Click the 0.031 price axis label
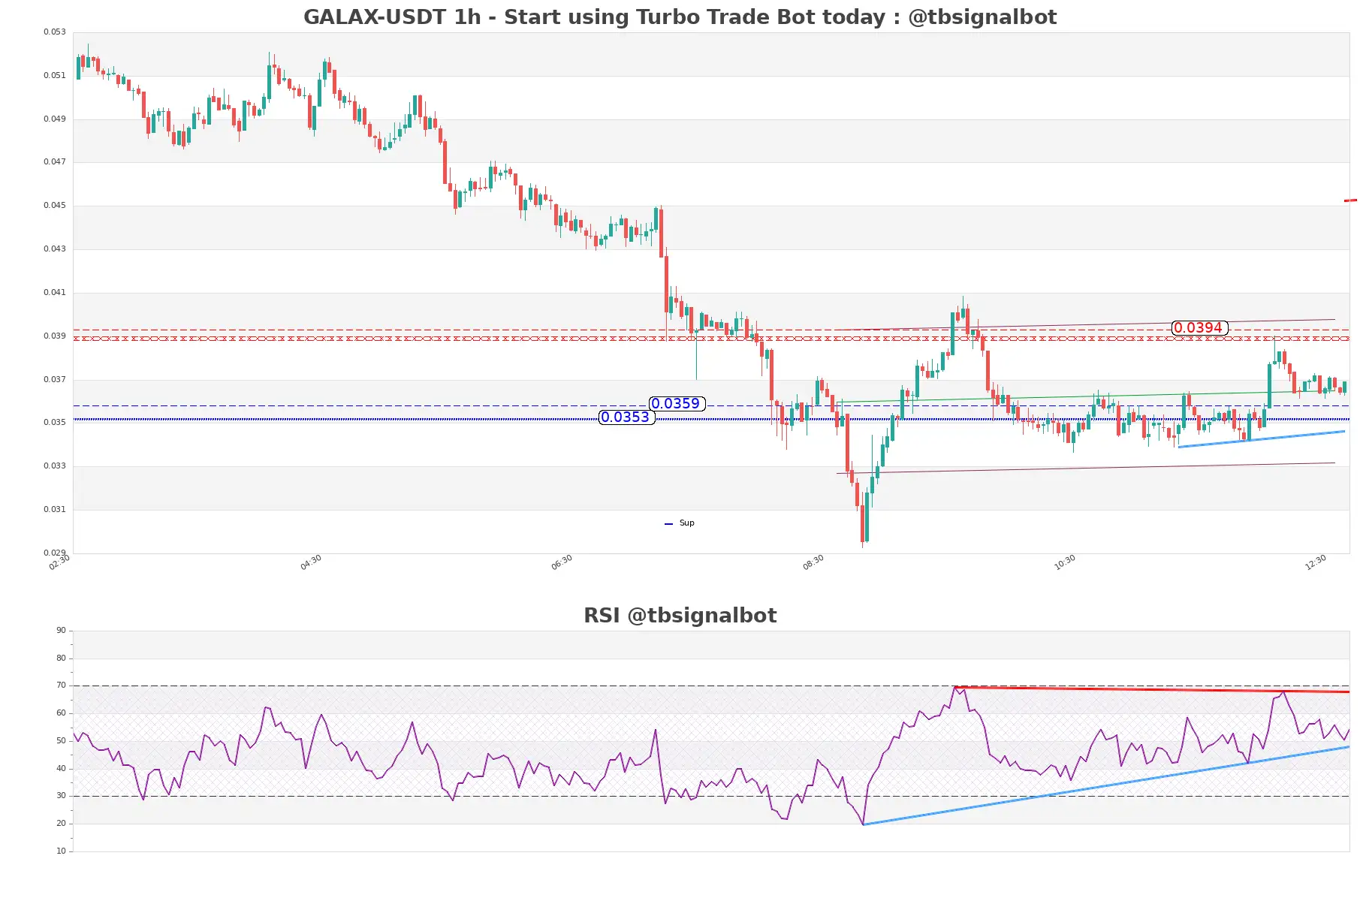This screenshot has height=907, width=1360. [55, 510]
